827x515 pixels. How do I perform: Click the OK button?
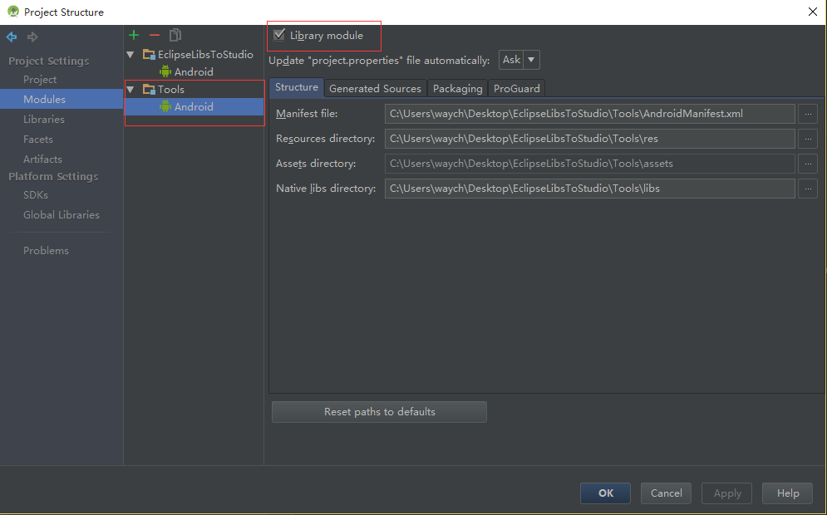605,493
